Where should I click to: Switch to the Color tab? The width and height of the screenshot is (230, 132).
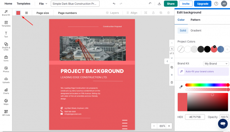click(x=181, y=20)
